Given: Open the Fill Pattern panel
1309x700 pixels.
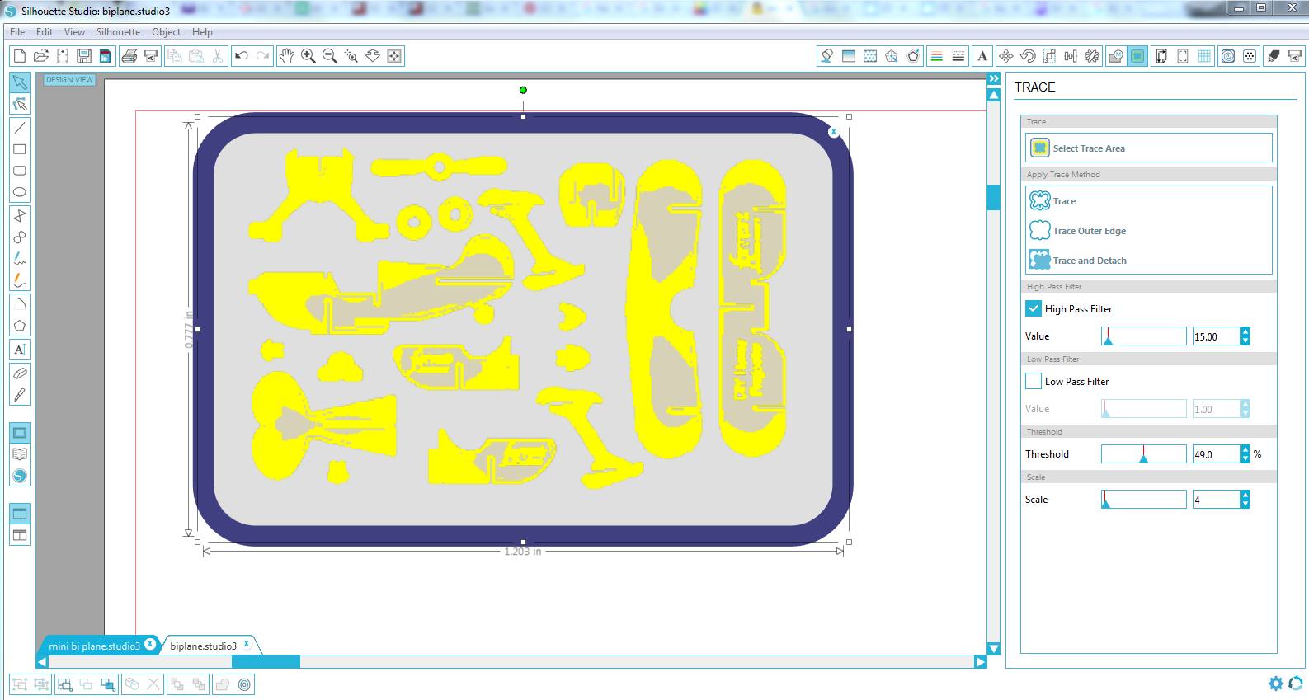Looking at the screenshot, I should click(870, 56).
